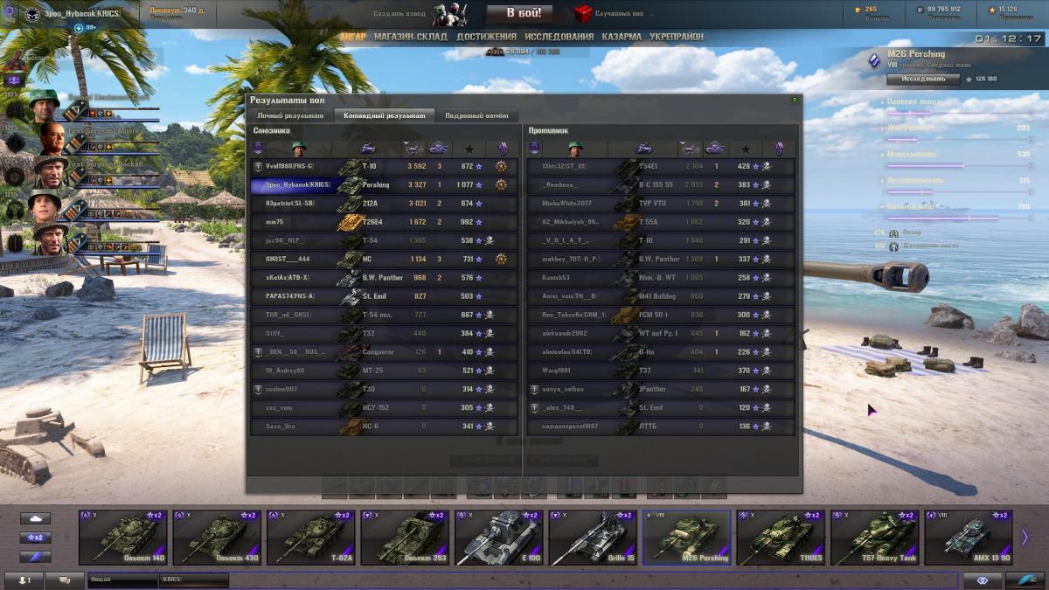Open the ИССЛЕДОВАНИЯ menu
This screenshot has height=590, width=1049.
(x=559, y=38)
